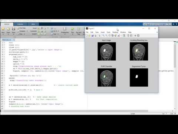Click the Link Plot icon in figure toolbar
This screenshot has height=134, width=178.
[124, 36]
